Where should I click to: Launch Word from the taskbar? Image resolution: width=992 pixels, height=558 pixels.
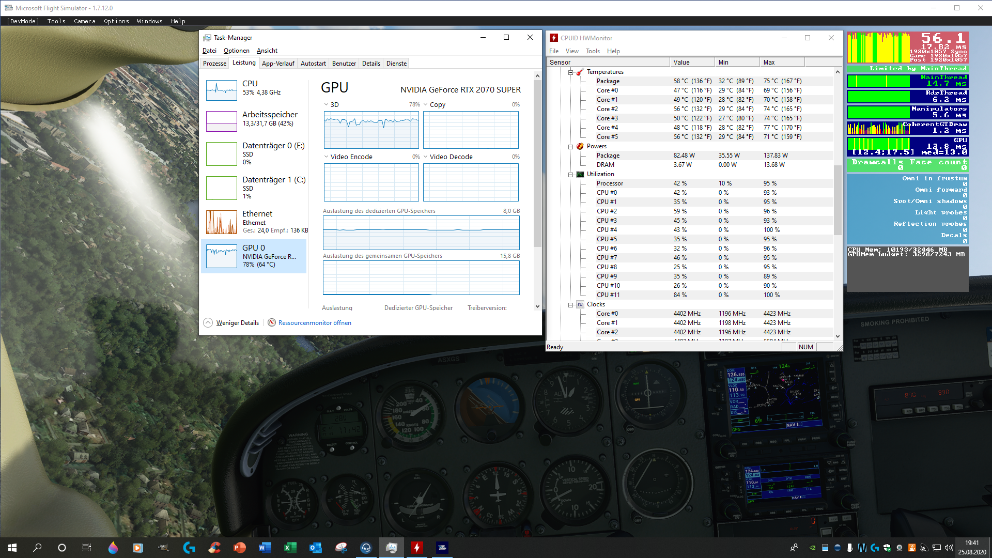tap(265, 548)
